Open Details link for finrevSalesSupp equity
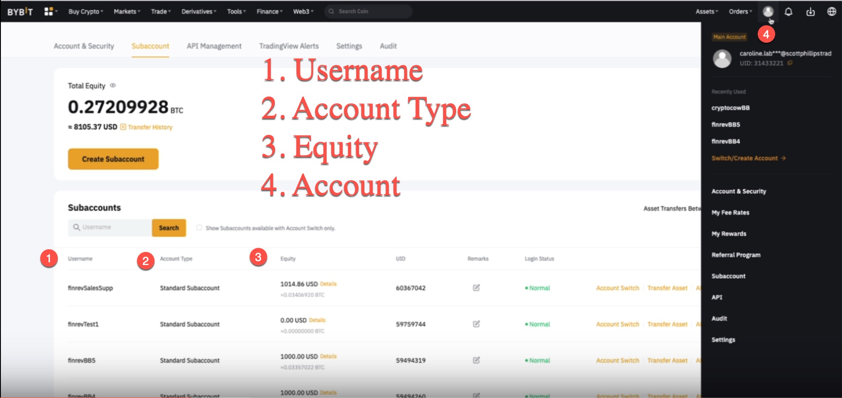This screenshot has height=398, width=842. [x=328, y=284]
